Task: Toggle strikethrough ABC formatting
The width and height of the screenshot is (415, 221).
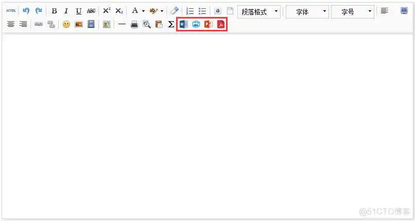Action: 91,11
